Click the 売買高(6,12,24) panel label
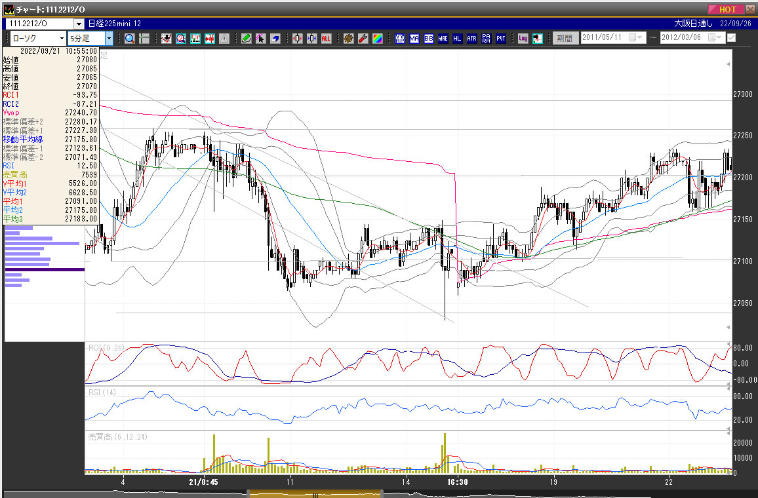 coord(117,437)
